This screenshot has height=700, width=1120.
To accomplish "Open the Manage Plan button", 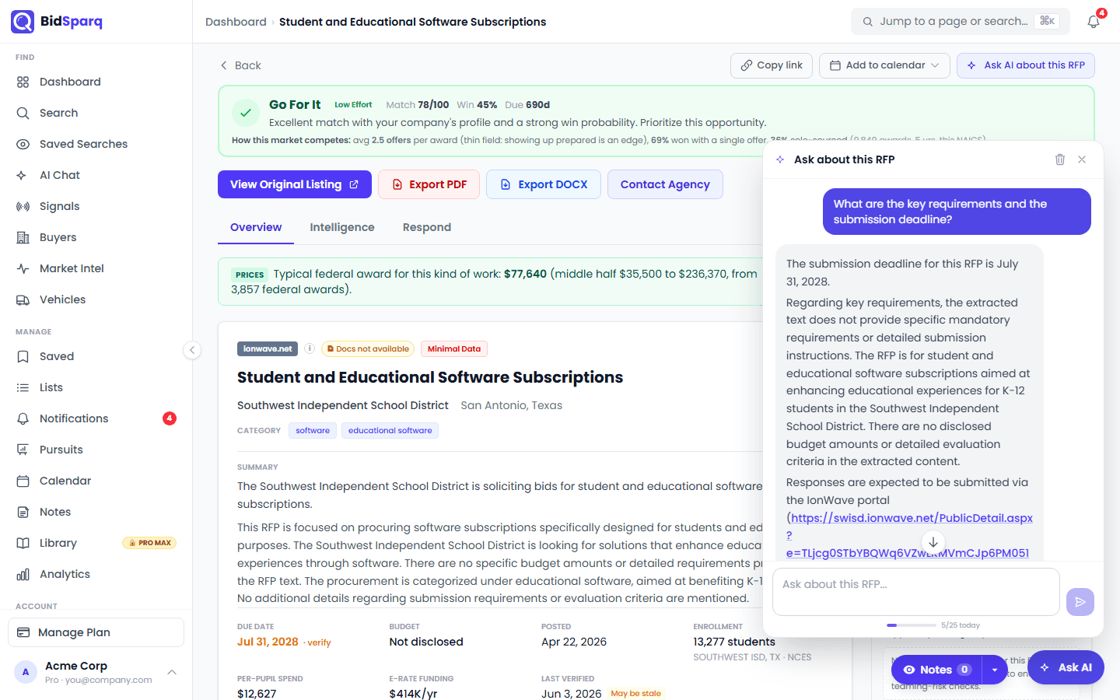I will (x=96, y=632).
